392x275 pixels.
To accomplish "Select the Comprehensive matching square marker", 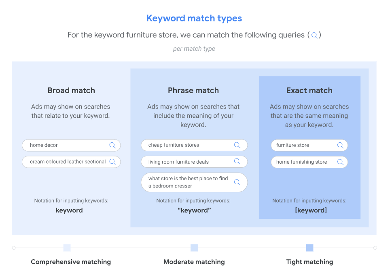I will click(67, 248).
